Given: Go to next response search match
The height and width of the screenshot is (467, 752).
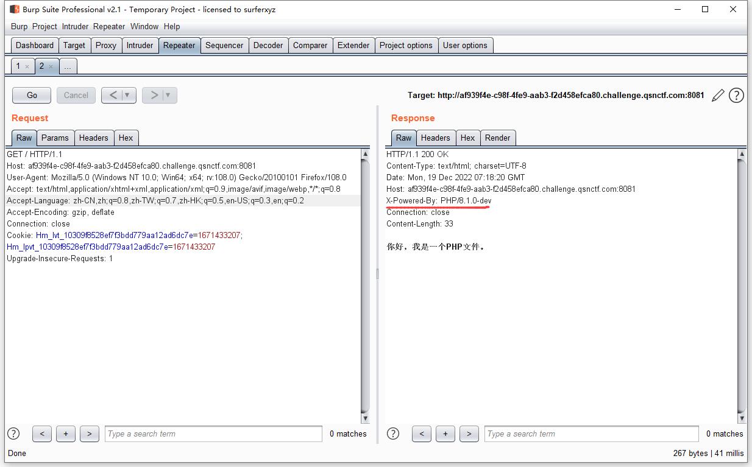Looking at the screenshot, I should 469,434.
